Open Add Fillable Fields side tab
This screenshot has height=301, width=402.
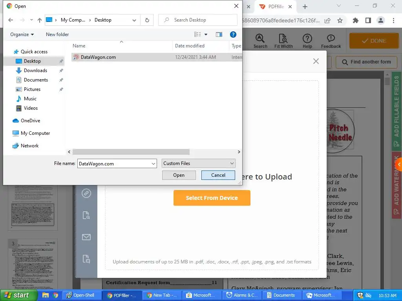click(397, 112)
